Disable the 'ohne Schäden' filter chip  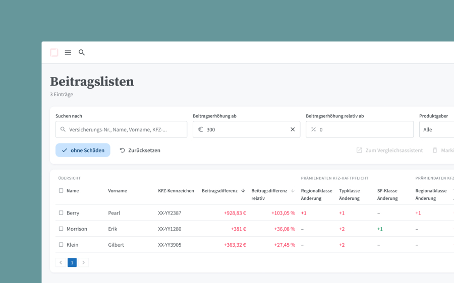tap(83, 150)
